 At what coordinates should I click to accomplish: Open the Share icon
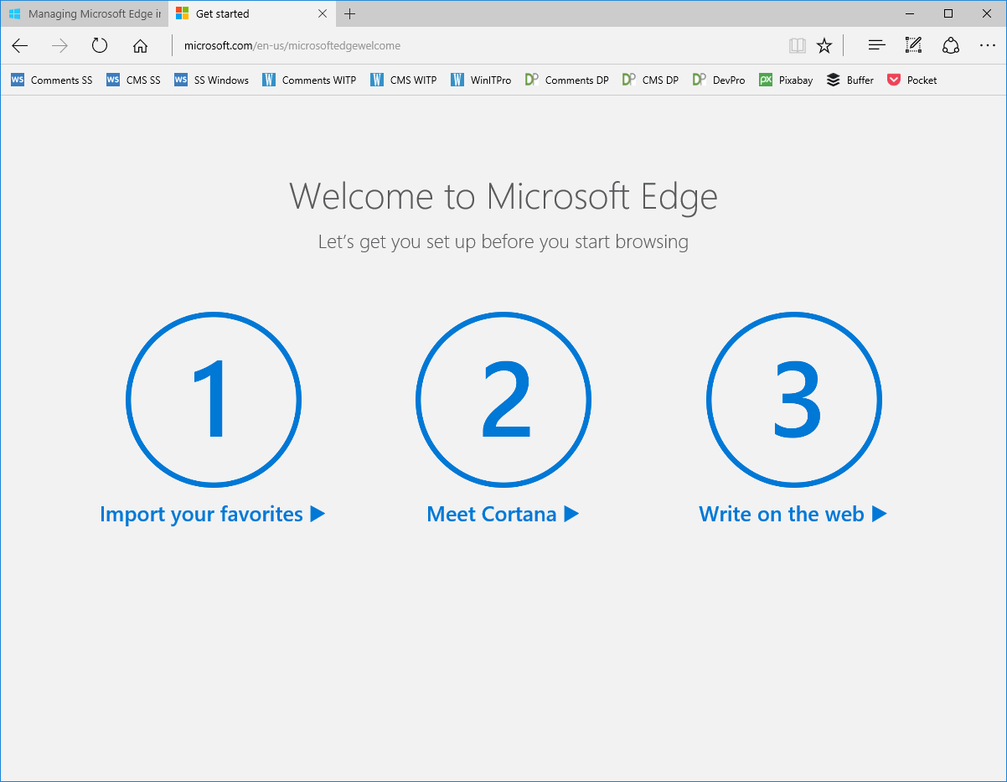coord(950,46)
